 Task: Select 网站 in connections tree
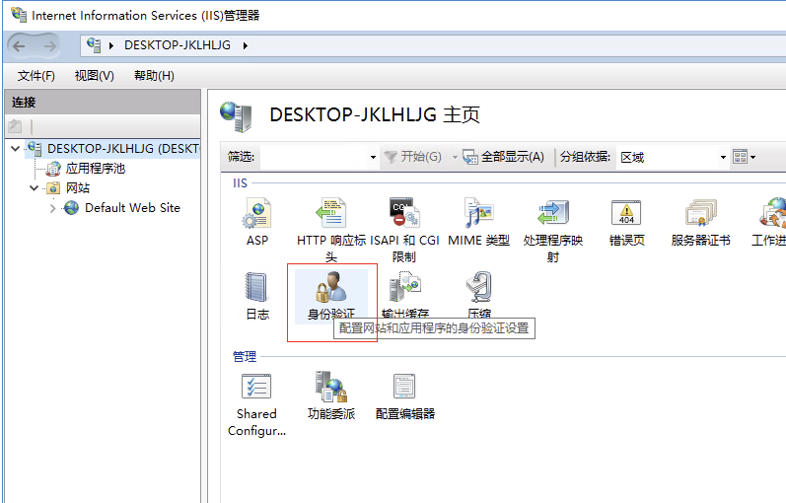pyautogui.click(x=68, y=188)
